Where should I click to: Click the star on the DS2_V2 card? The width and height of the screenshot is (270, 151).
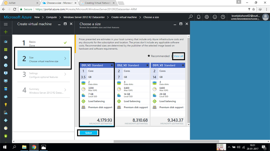(147, 65)
